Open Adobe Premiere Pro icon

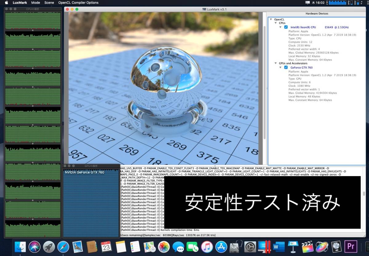coord(351,246)
